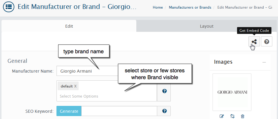Open Manufacturers or Brands breadcrumb link
Screen dimensions: 278x119
click(190, 7)
